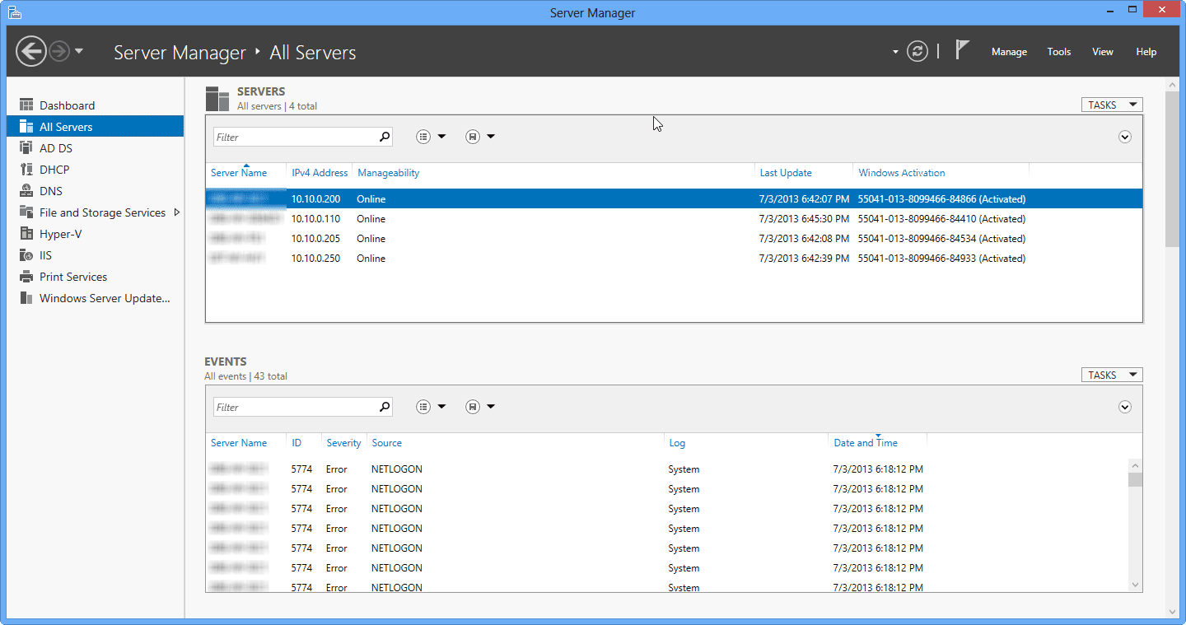Open the DNS role page
Screen dimensions: 1186x625
click(96, 191)
